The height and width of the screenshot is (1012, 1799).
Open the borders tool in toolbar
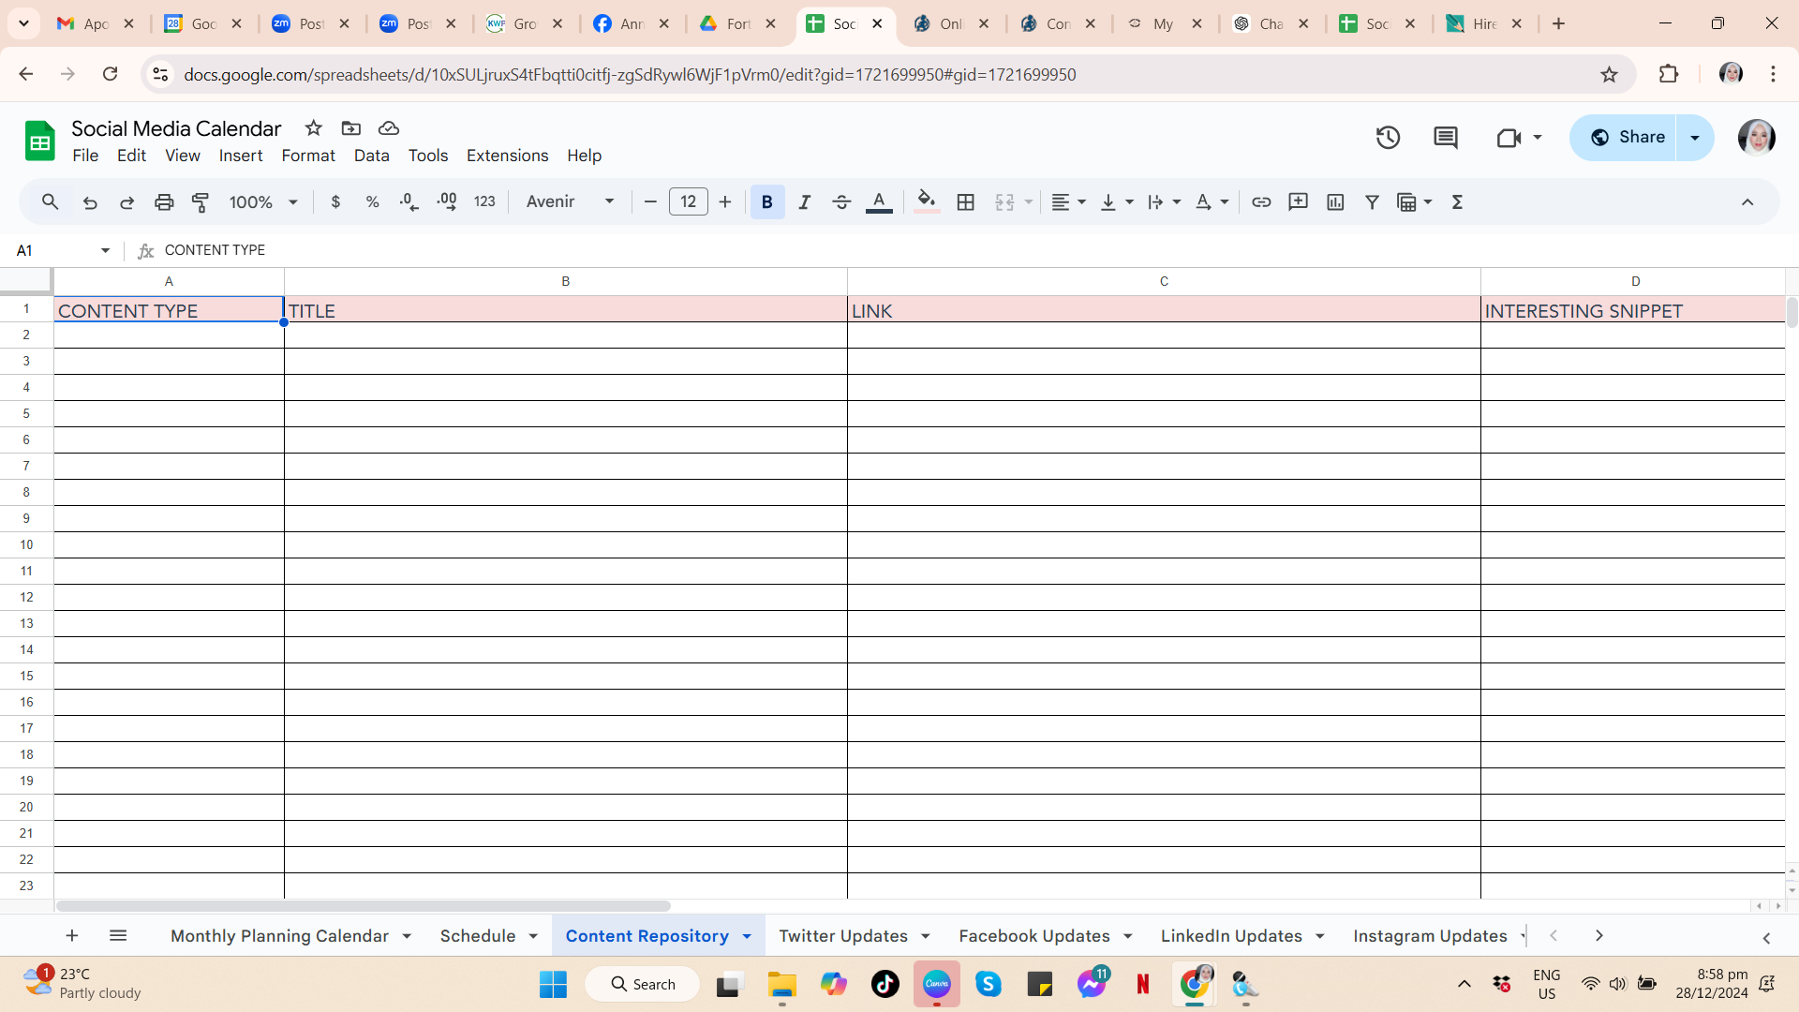[x=966, y=201]
